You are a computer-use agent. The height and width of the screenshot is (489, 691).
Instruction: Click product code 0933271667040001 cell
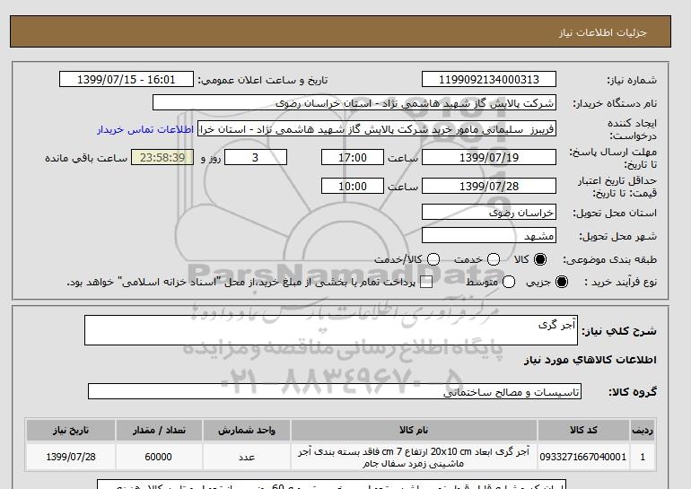[583, 457]
